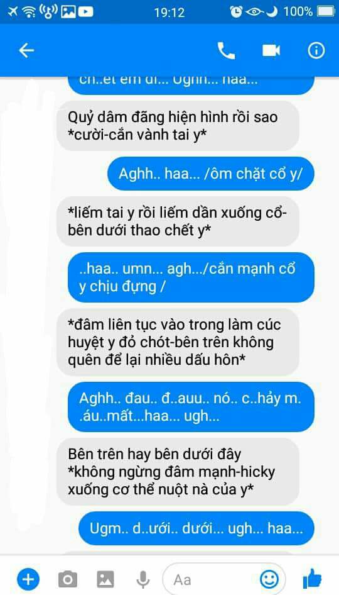339x595 pixels.
Task: Tap the 19:12 clock in status bar
Action: point(169,12)
